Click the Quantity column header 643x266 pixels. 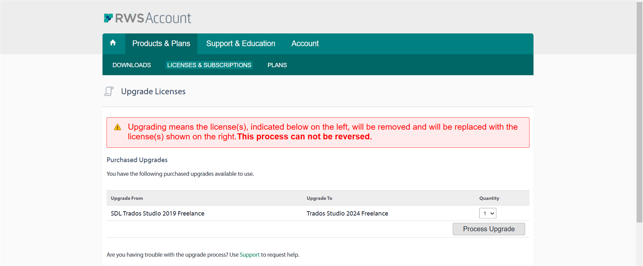click(x=489, y=198)
